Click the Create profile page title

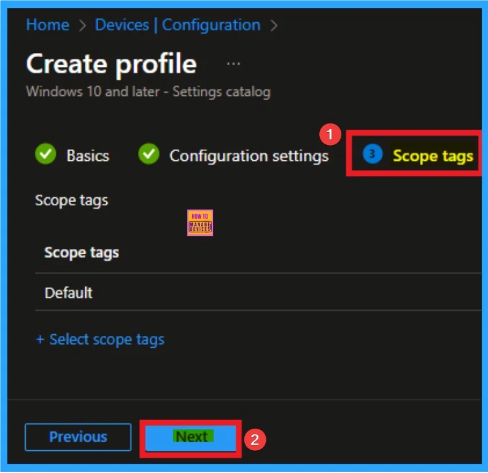point(112,64)
